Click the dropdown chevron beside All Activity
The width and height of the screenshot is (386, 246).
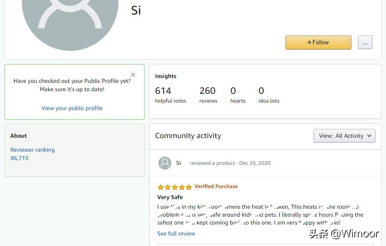click(369, 136)
